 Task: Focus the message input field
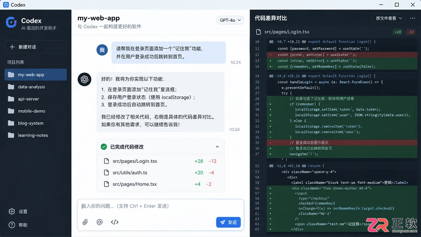click(x=161, y=206)
